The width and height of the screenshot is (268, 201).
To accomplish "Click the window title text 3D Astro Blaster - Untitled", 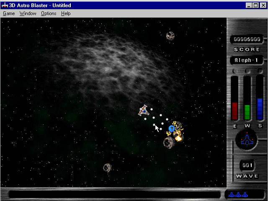I will (40, 5).
